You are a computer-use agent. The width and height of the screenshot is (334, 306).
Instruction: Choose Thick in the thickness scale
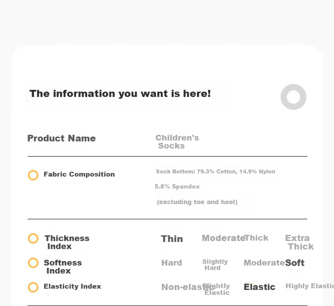click(257, 238)
